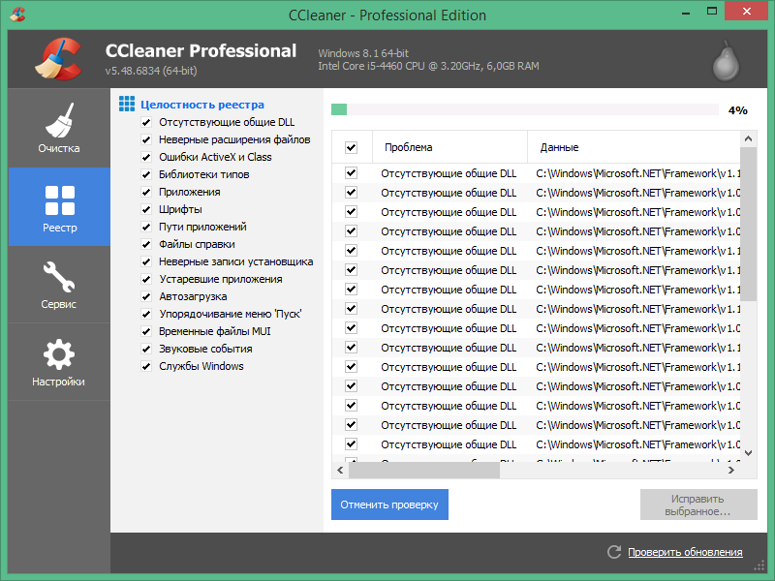Click the refresh icon near Проверить обновления
775x581 pixels.
tap(614, 552)
